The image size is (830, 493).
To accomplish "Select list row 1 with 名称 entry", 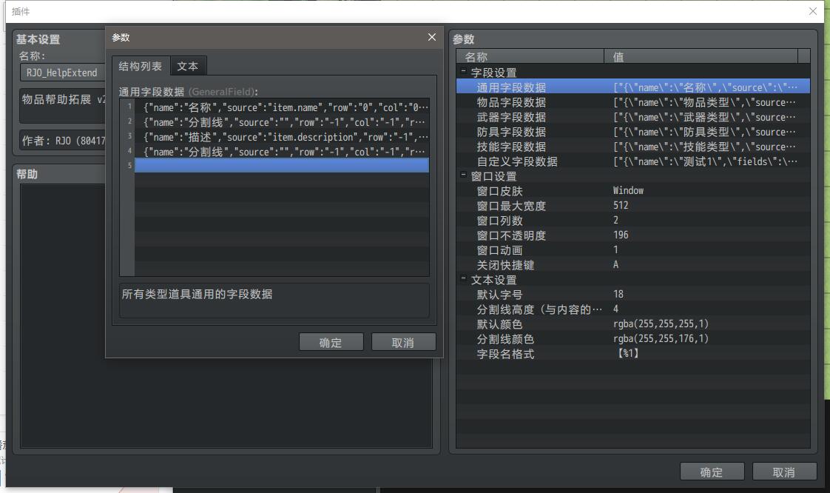I will click(282, 107).
